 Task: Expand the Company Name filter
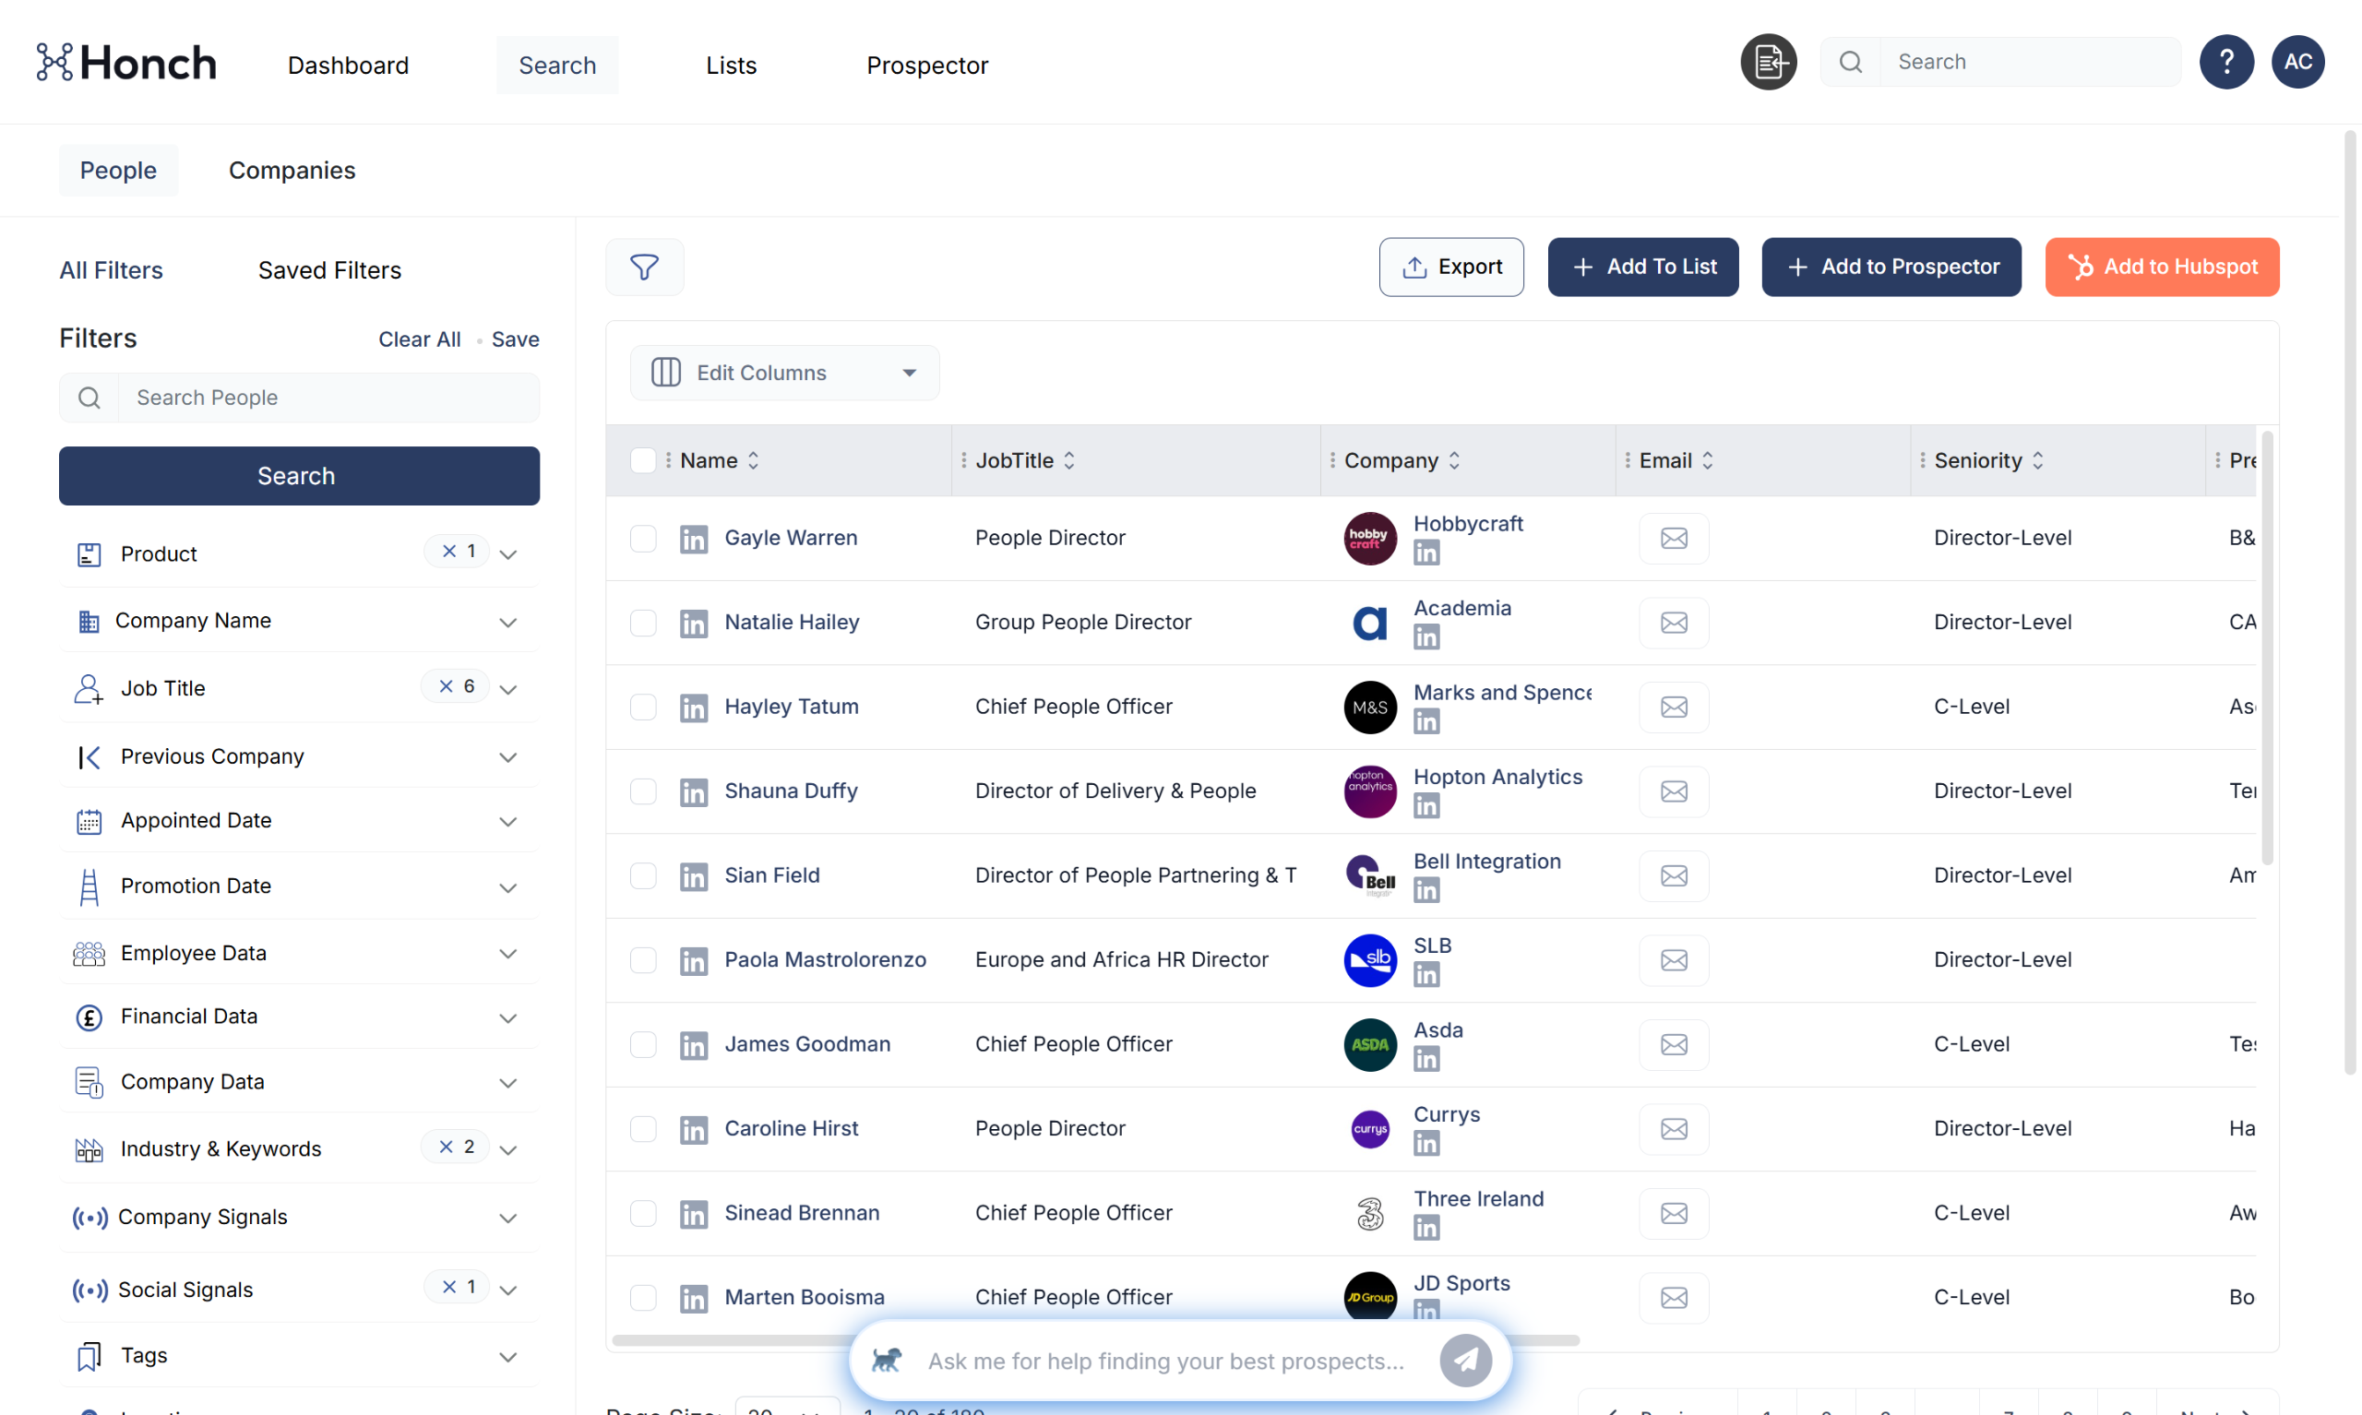507,623
